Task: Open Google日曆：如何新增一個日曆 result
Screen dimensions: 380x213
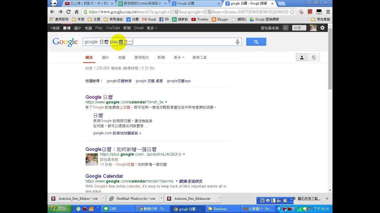Action: (121, 149)
